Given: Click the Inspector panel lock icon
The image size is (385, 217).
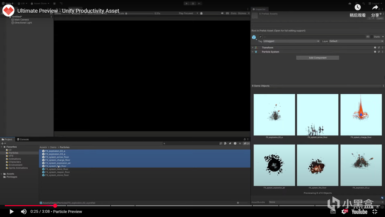Looking at the screenshot, I should click(x=380, y=9).
